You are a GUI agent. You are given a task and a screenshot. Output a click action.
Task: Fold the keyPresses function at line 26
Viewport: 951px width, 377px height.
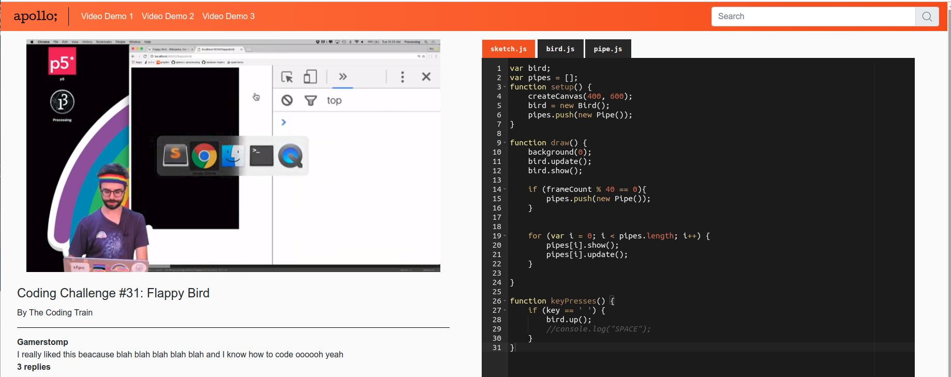coord(505,301)
